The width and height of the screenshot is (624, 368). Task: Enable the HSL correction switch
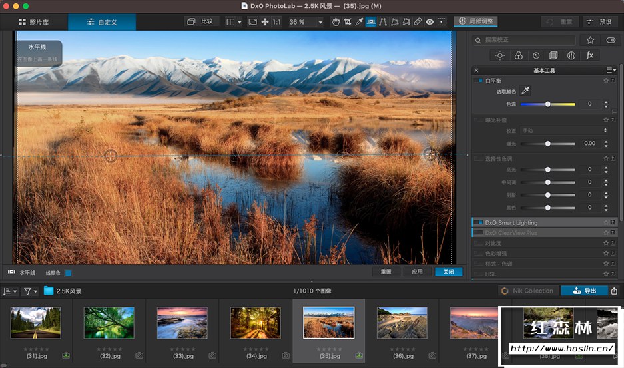pyautogui.click(x=478, y=274)
